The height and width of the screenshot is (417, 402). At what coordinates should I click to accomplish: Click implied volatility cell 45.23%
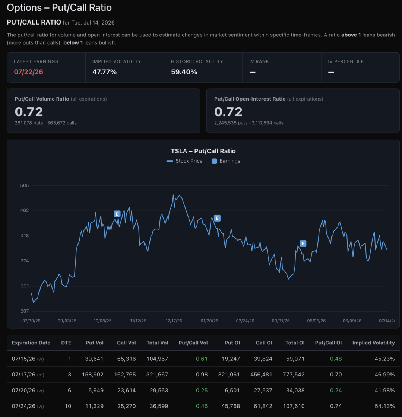click(x=385, y=359)
